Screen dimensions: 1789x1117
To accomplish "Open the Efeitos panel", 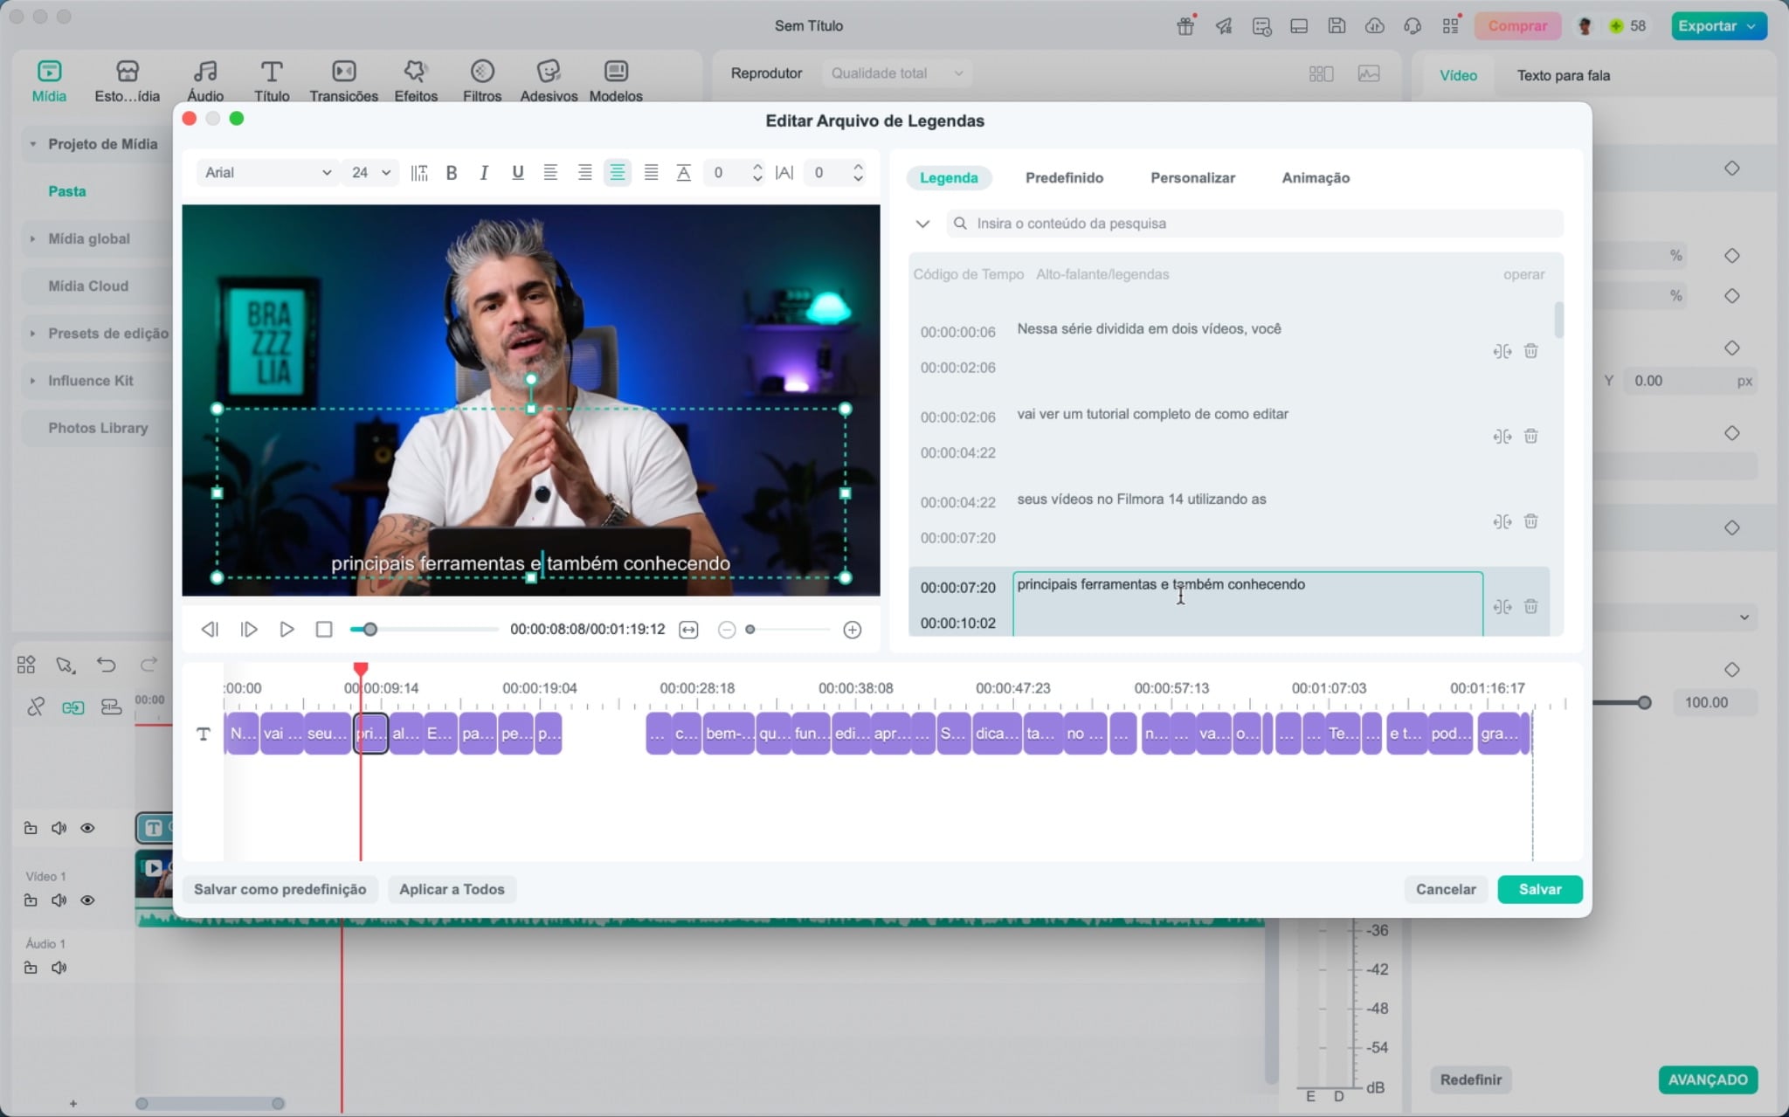I will click(x=416, y=81).
